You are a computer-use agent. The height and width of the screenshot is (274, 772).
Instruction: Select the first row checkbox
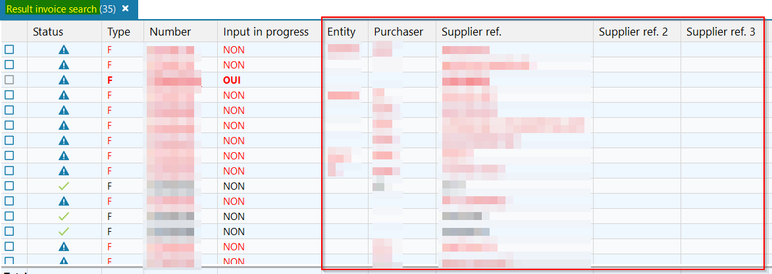point(9,50)
